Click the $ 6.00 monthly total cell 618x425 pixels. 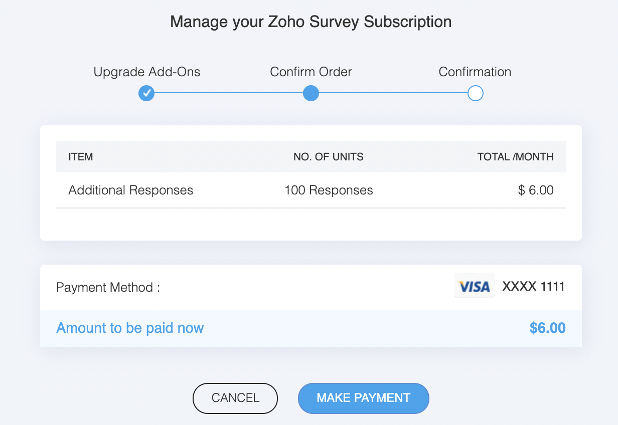pos(536,190)
